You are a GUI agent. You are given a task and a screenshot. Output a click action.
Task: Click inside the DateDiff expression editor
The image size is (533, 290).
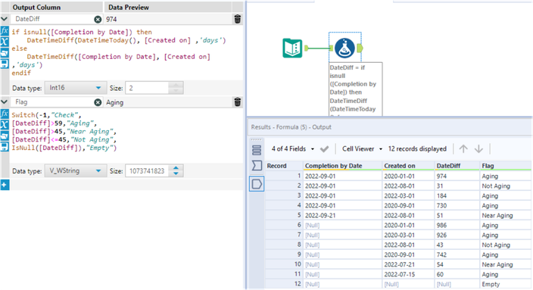tap(126, 53)
